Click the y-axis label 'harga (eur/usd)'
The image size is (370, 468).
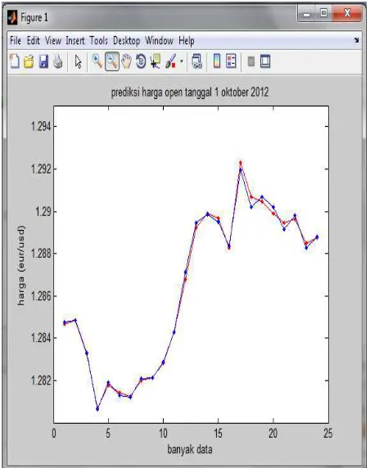point(21,265)
